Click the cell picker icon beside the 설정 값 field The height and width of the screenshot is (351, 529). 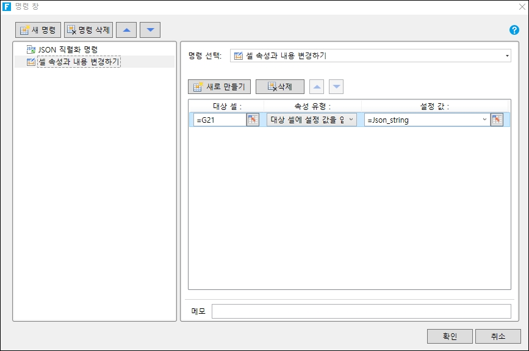pyautogui.click(x=497, y=120)
